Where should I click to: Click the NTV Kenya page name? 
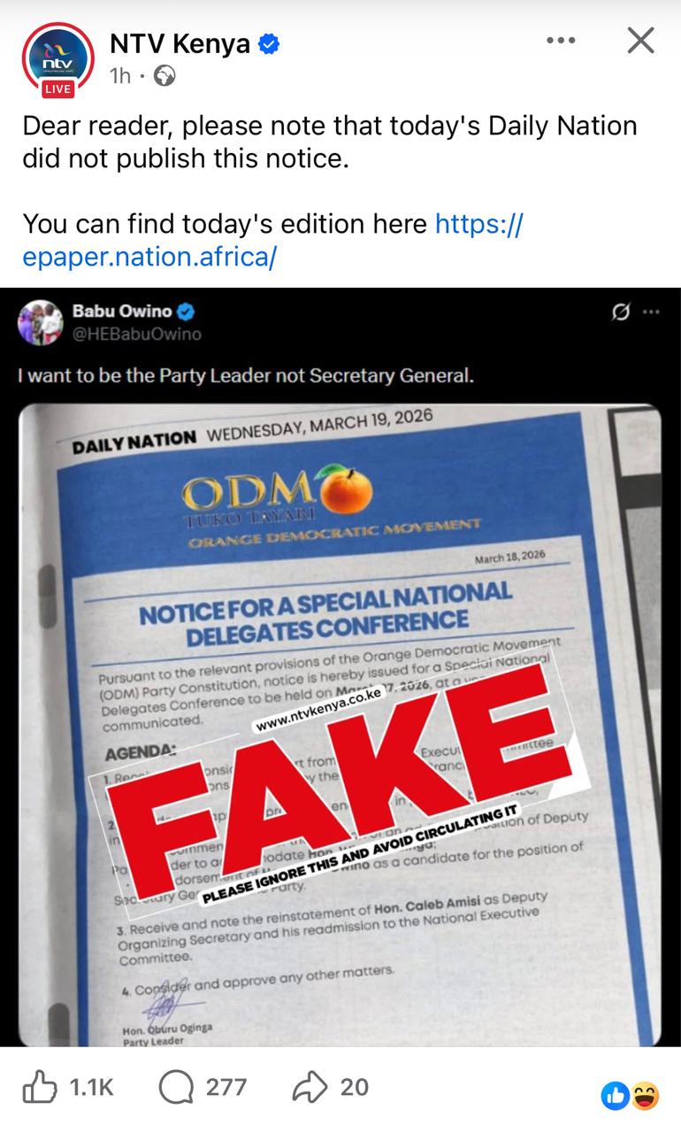coord(180,43)
